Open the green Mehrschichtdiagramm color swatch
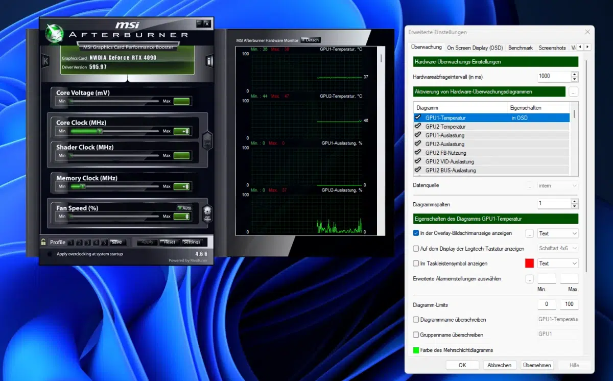Screen dimensions: 613x381 pyautogui.click(x=416, y=350)
